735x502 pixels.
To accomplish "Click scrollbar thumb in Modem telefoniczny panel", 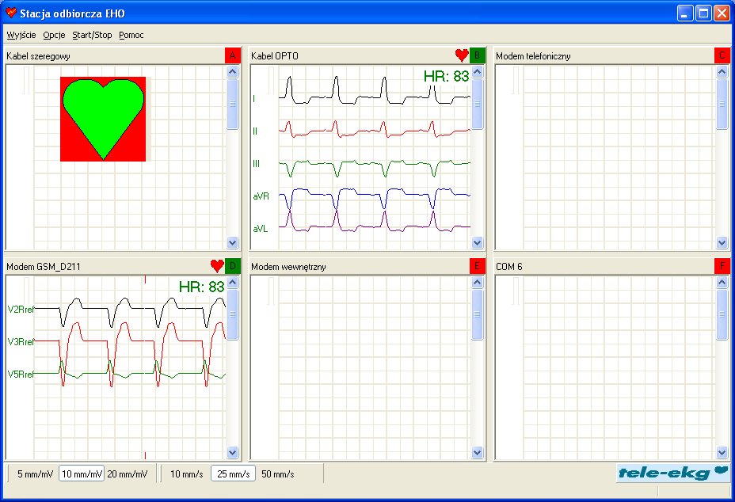I will click(722, 104).
